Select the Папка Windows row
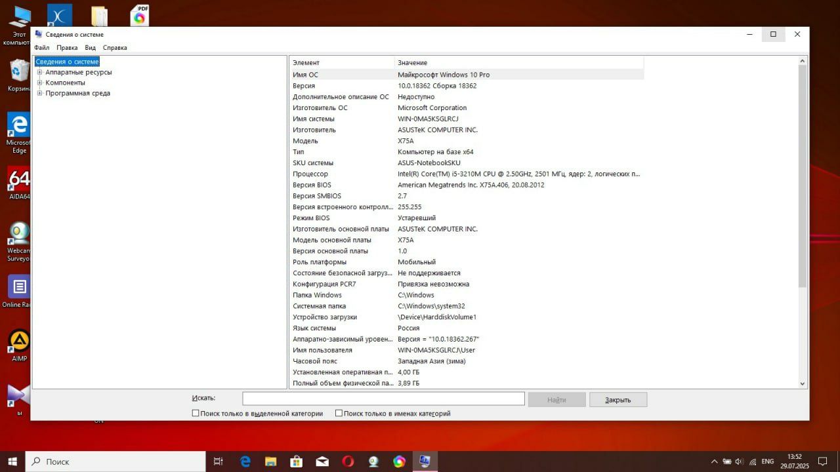 (467, 295)
